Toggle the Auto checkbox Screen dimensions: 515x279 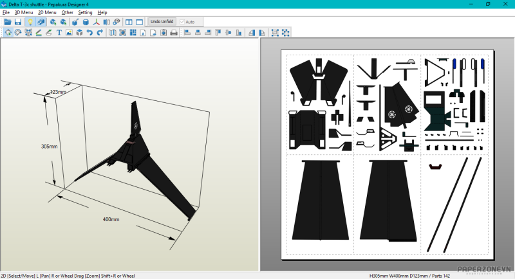click(183, 22)
